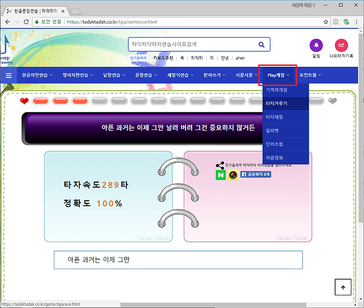Click the gray heart icon
364x308 pixels.
point(333,101)
